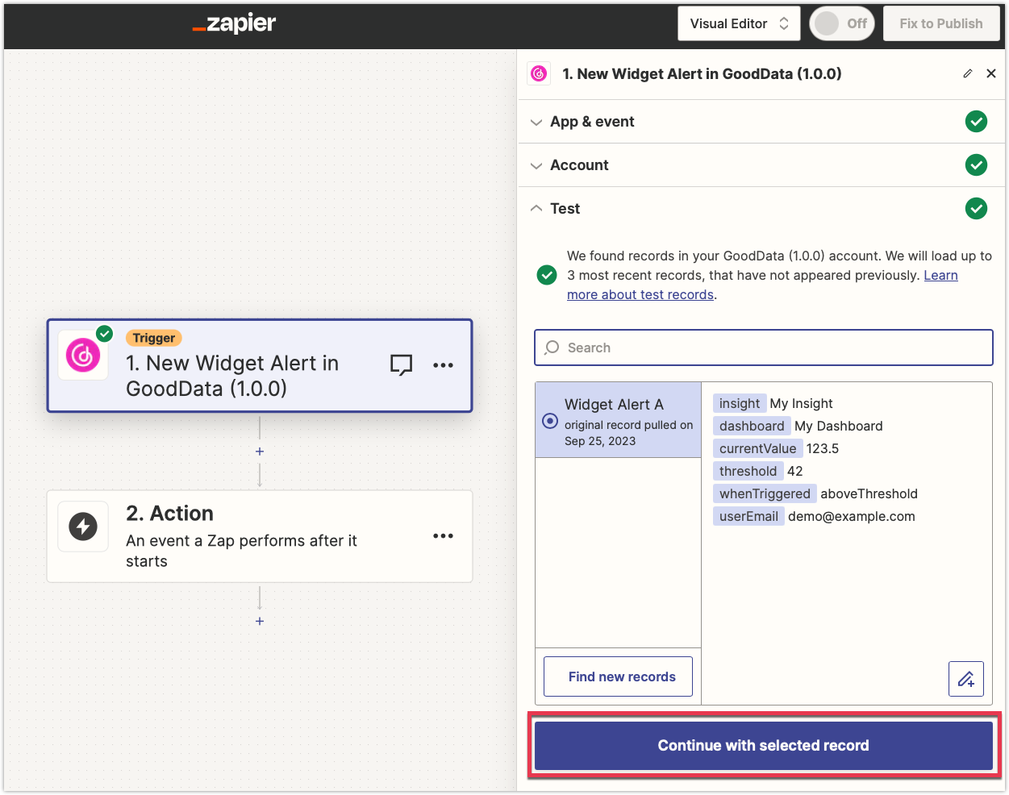Image resolution: width=1009 pixels, height=795 pixels.
Task: Click the App & event green checkmark
Action: pos(977,122)
